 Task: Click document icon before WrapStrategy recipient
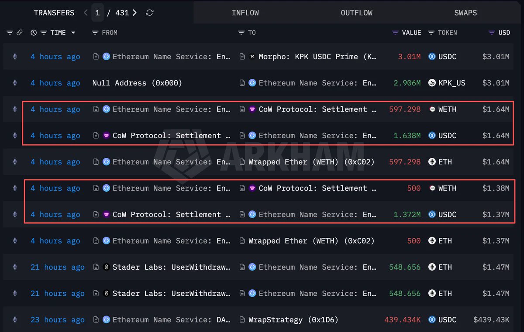pyautogui.click(x=242, y=320)
